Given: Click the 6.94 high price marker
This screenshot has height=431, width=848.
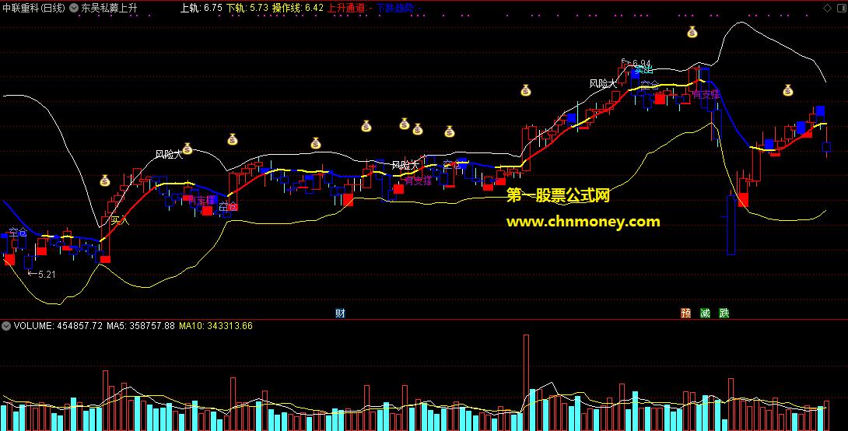Looking at the screenshot, I should (636, 63).
